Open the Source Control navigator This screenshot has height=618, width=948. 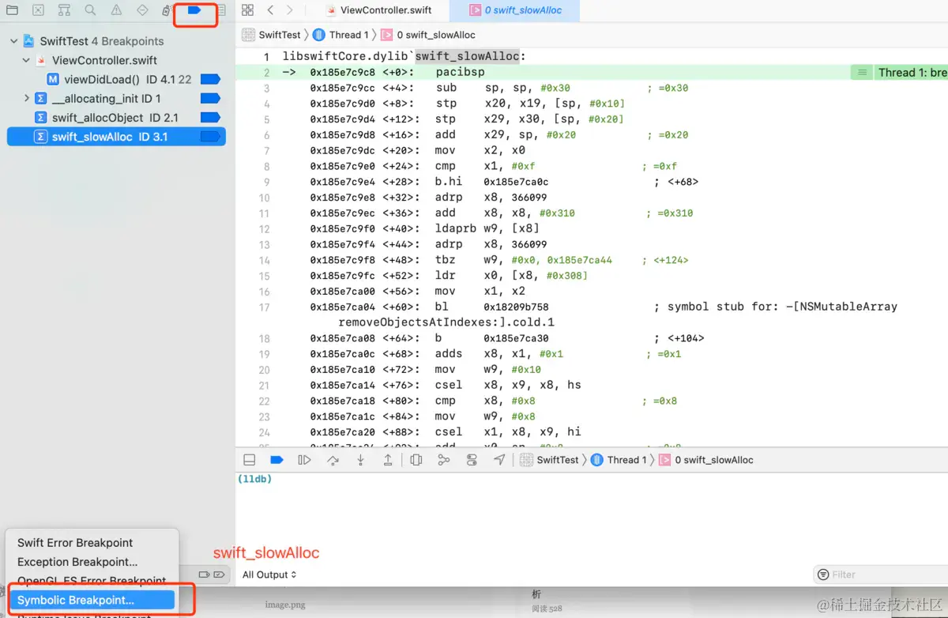(x=38, y=10)
